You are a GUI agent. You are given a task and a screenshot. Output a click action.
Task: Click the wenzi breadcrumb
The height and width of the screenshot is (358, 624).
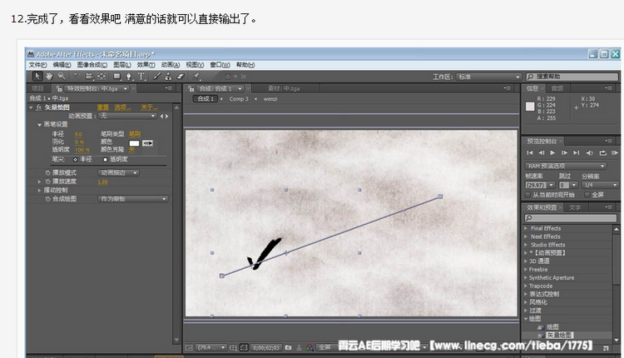click(270, 99)
